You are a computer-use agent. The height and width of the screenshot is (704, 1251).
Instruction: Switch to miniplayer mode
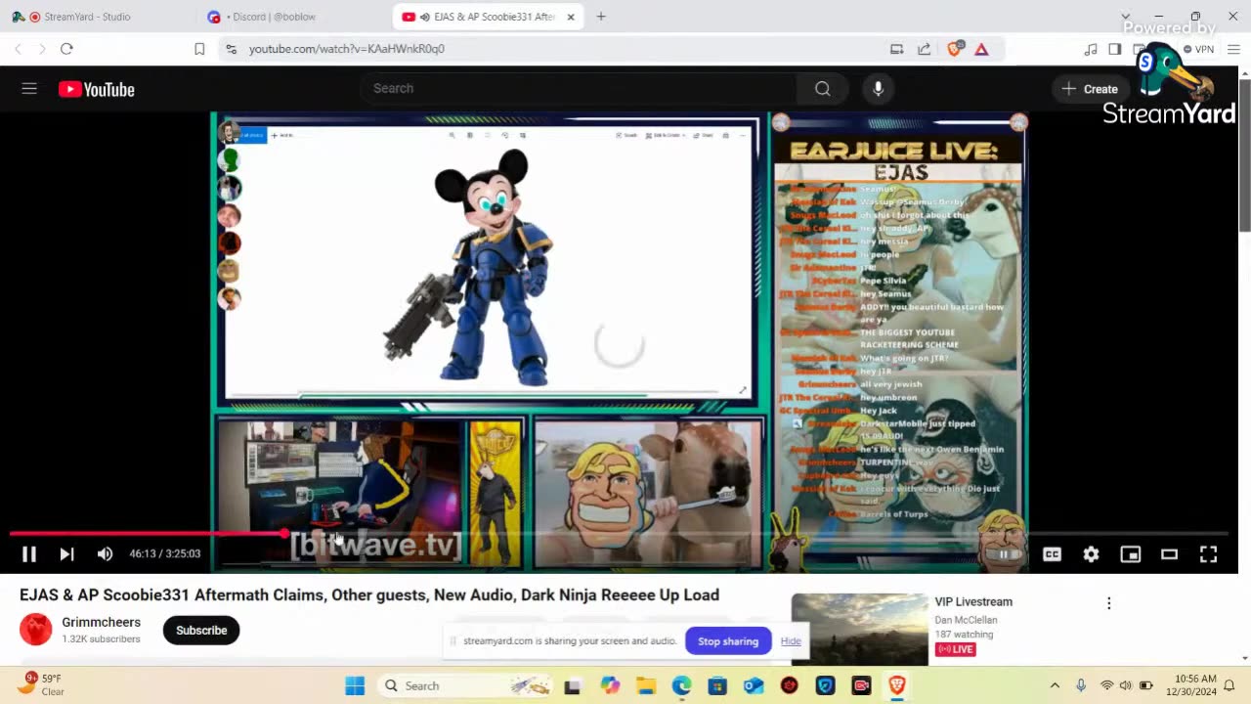tap(1130, 554)
